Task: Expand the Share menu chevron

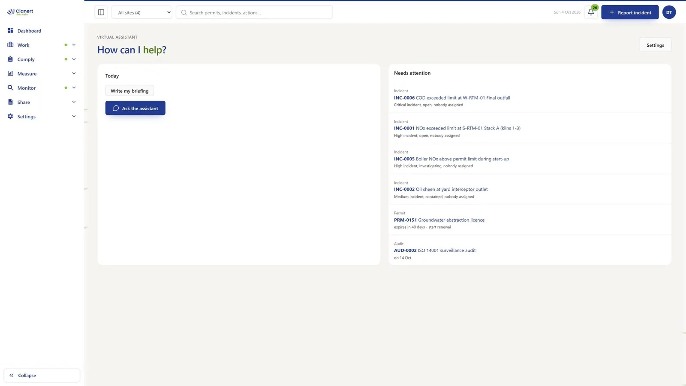Action: (74, 102)
